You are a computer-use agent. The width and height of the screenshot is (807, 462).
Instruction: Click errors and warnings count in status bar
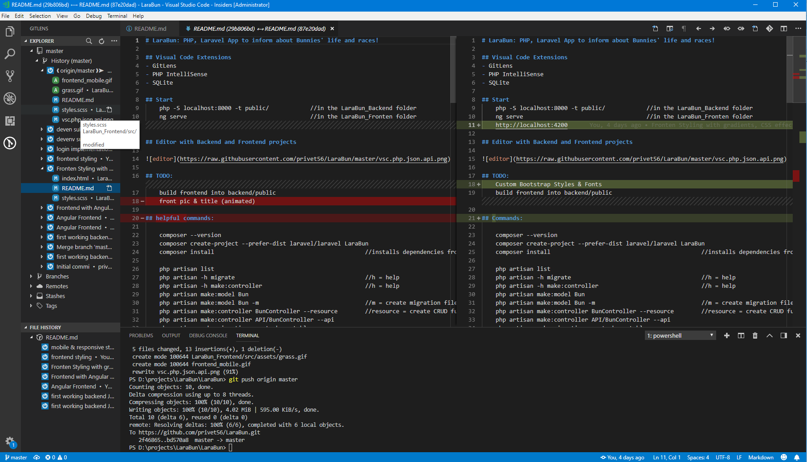[56, 457]
